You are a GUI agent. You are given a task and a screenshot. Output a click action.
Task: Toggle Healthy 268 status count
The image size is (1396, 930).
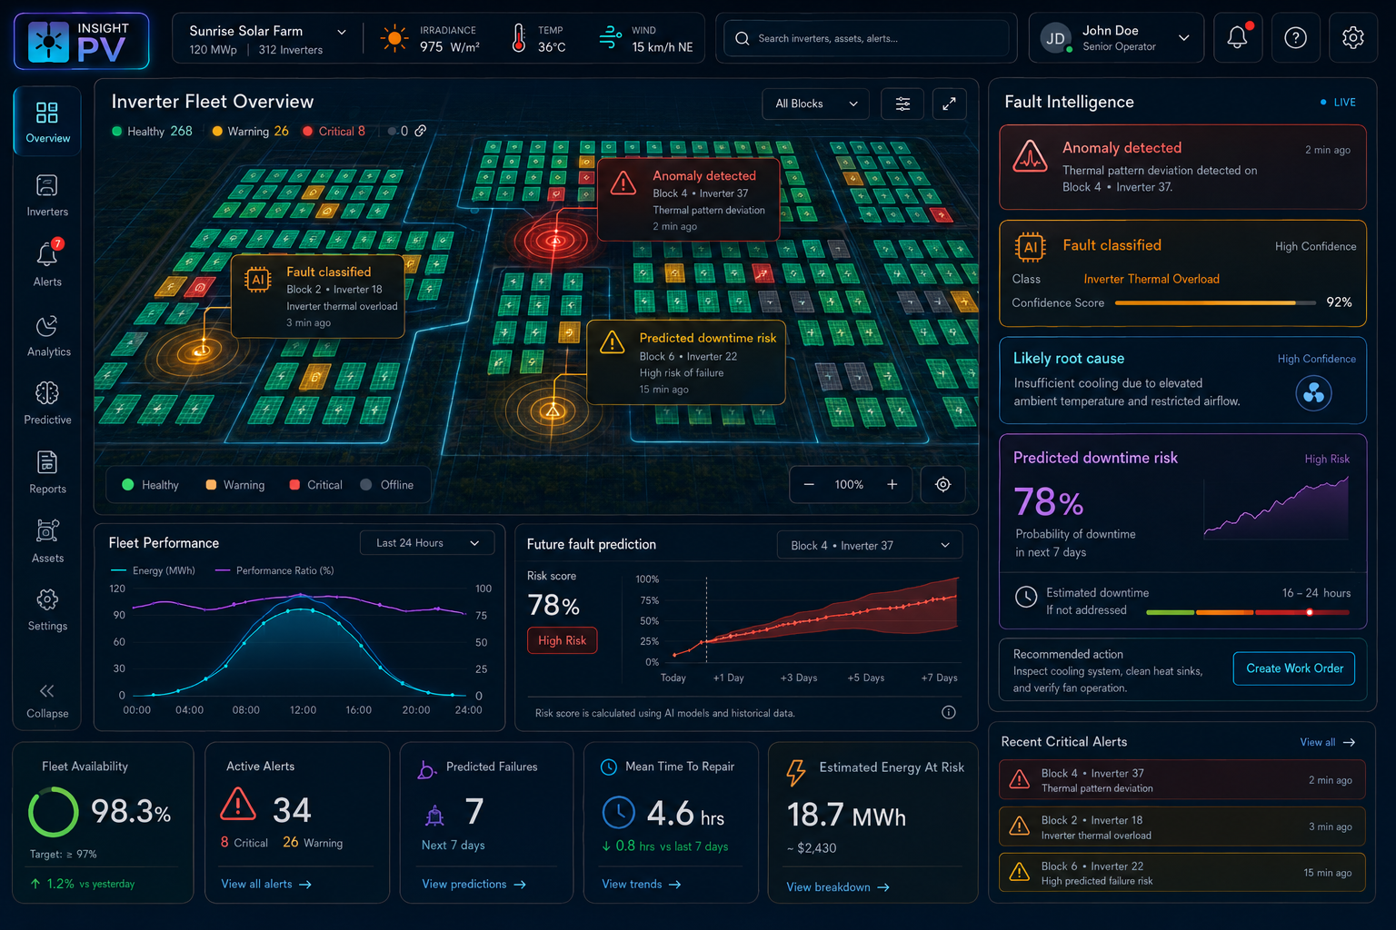[152, 131]
